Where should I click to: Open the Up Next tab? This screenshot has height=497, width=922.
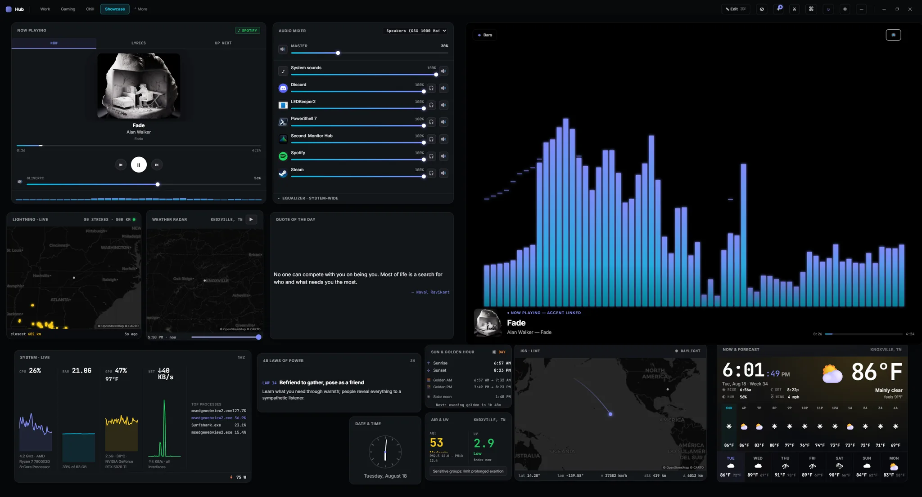pyautogui.click(x=223, y=43)
